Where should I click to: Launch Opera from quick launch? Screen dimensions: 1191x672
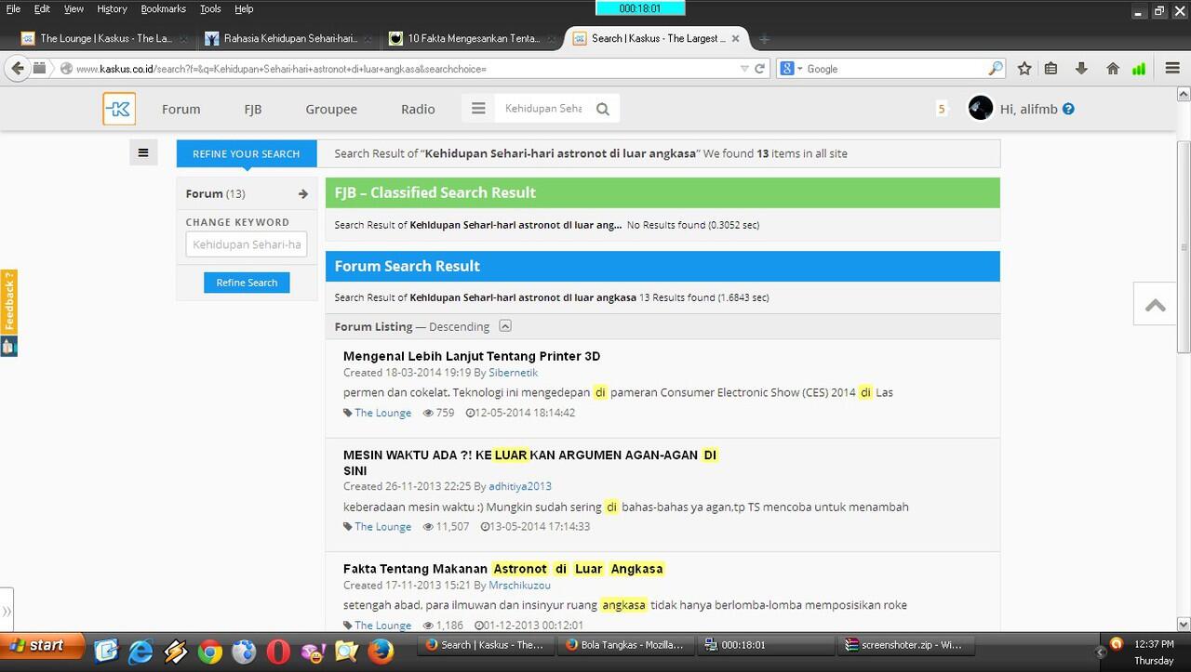pos(278,652)
